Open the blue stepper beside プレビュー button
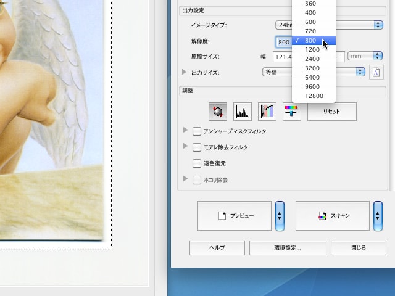 [280, 216]
